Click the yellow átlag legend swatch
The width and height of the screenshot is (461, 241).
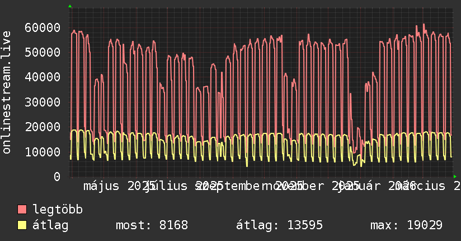(22, 226)
